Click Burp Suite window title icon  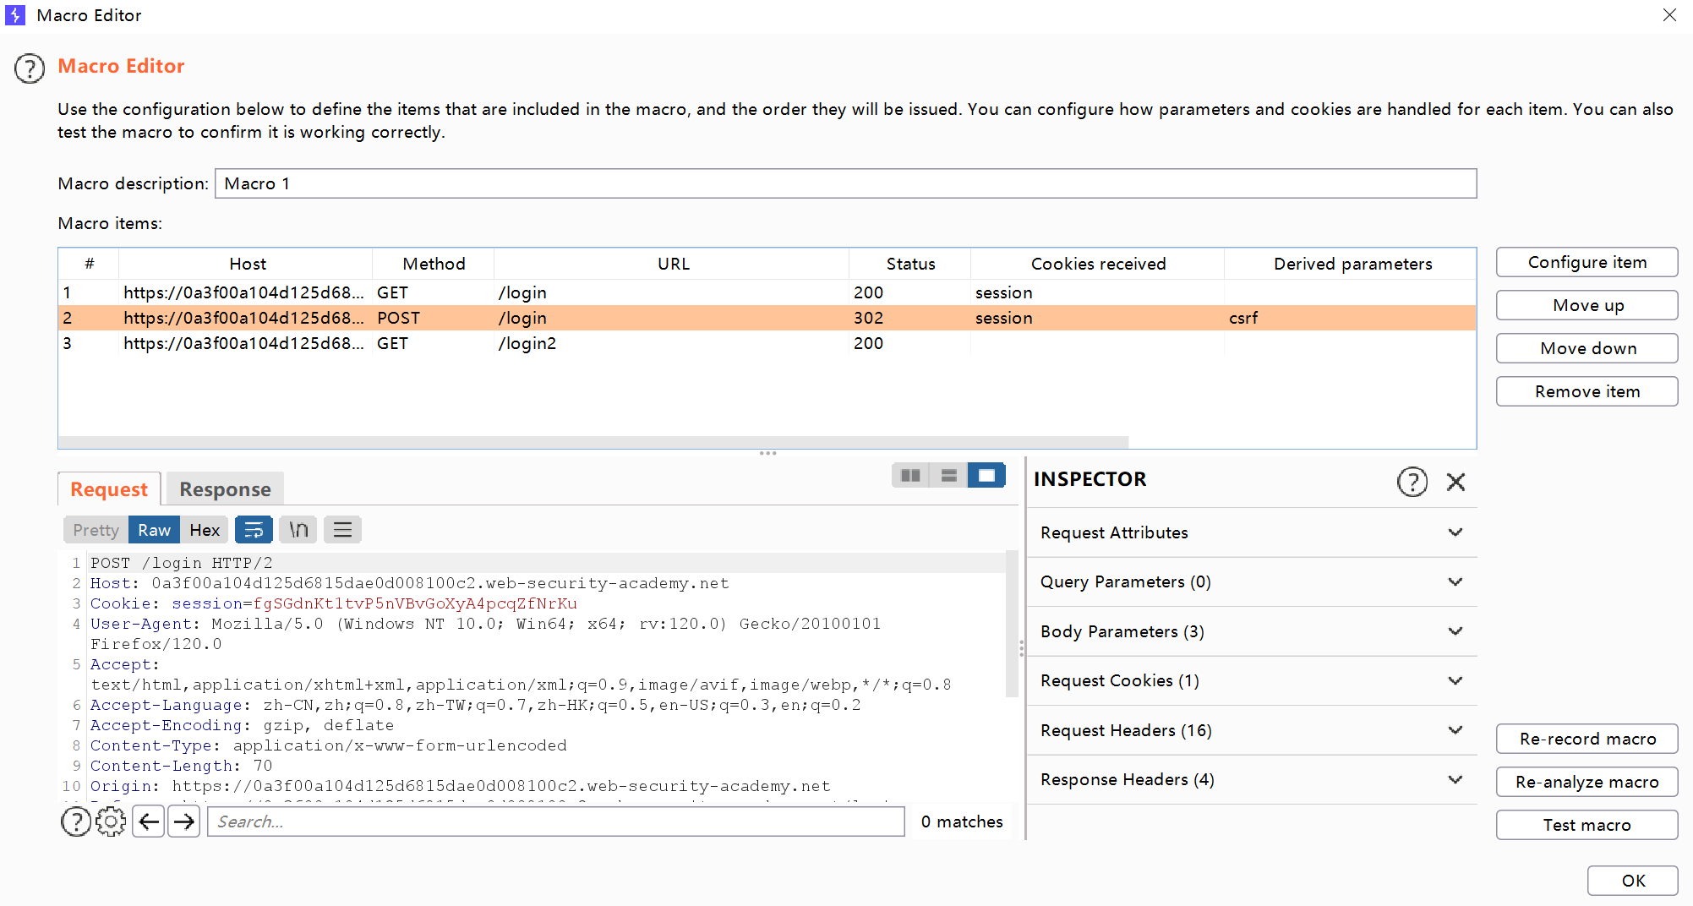tap(15, 15)
